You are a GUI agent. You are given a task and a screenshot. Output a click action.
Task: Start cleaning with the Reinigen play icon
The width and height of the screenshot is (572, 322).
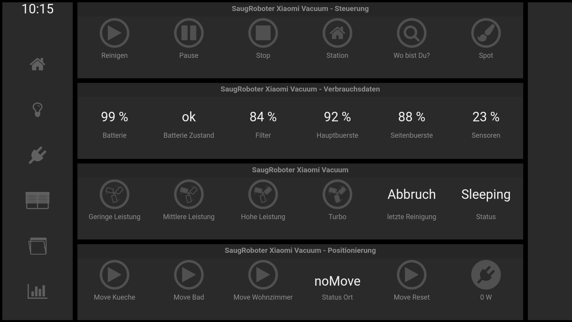click(x=114, y=33)
